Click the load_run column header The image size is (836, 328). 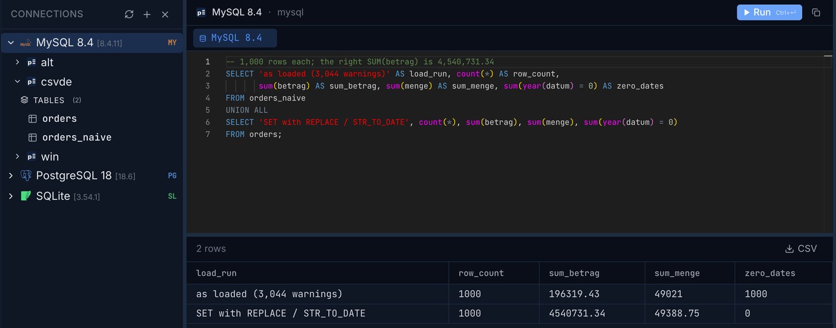coord(317,273)
